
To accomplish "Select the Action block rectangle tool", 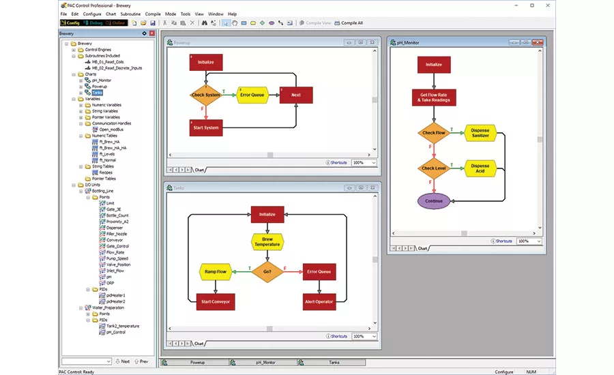I will tap(244, 22).
